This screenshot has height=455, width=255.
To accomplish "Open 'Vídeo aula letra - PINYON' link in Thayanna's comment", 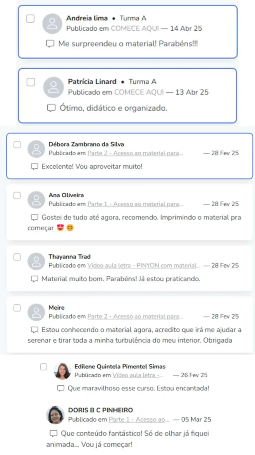I will pos(144,265).
